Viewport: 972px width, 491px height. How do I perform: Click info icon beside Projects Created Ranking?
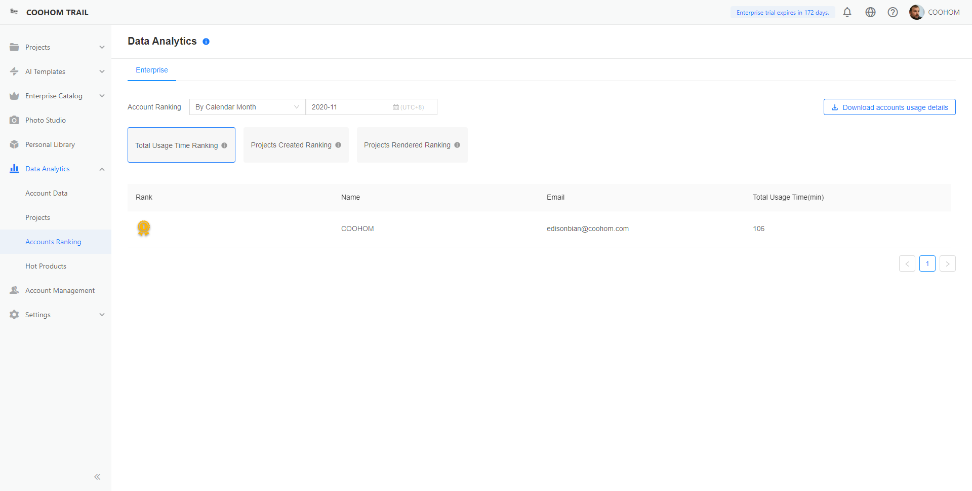[x=338, y=145]
